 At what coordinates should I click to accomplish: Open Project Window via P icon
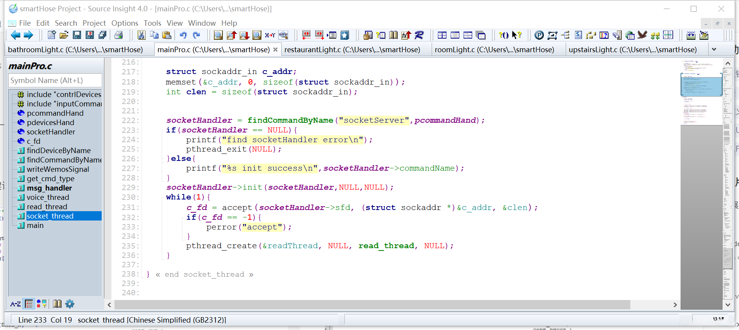(x=539, y=35)
